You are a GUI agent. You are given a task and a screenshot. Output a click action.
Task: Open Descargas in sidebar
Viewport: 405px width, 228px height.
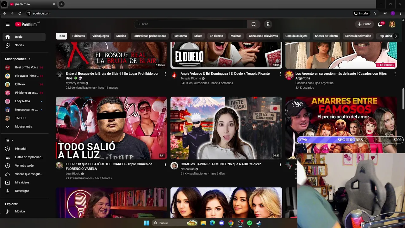(x=24, y=191)
